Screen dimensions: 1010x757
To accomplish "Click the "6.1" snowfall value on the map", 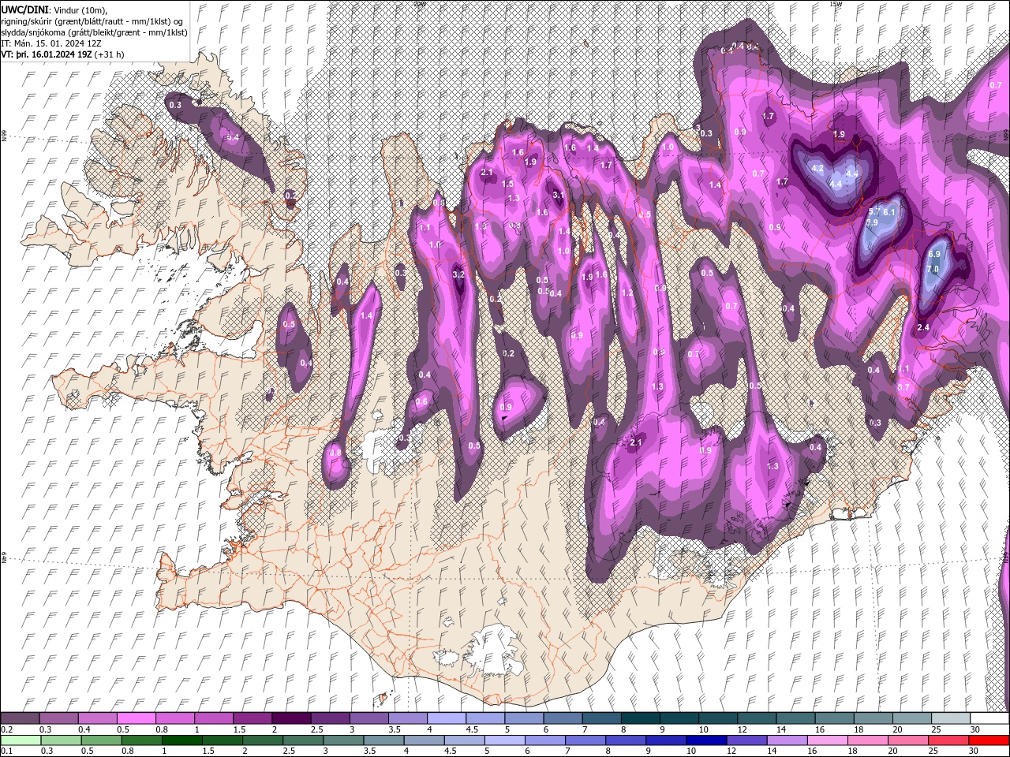I will click(x=889, y=212).
